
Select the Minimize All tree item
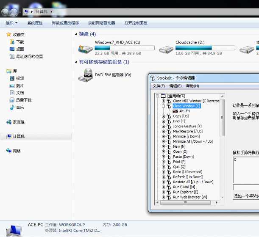click(193, 141)
